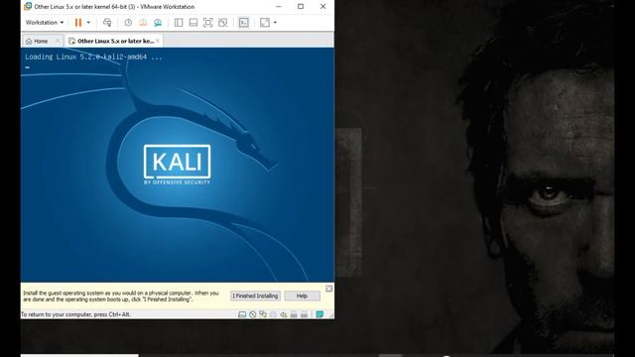The width and height of the screenshot is (635, 357).
Task: Take a snapshot using the clock icon
Action: (x=128, y=22)
